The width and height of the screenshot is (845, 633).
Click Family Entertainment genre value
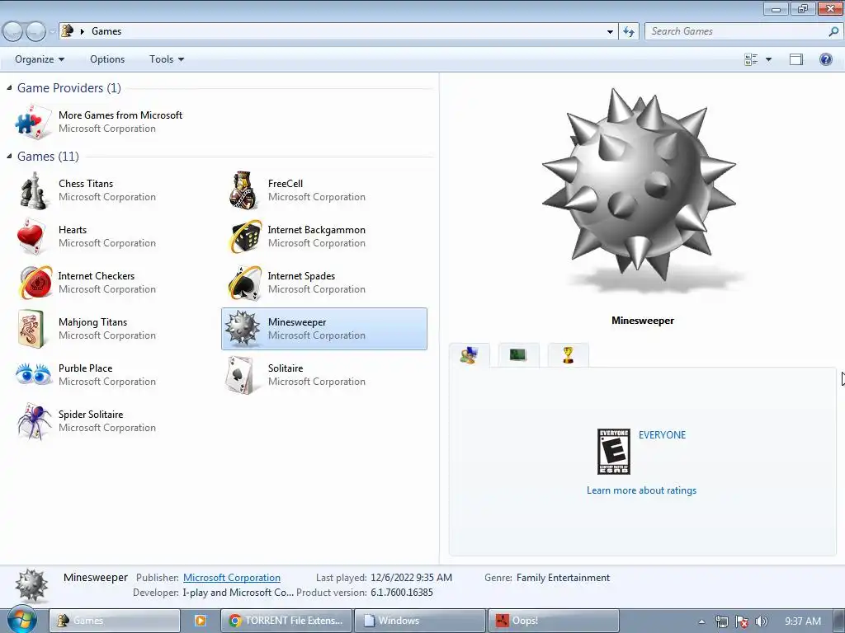pos(563,578)
